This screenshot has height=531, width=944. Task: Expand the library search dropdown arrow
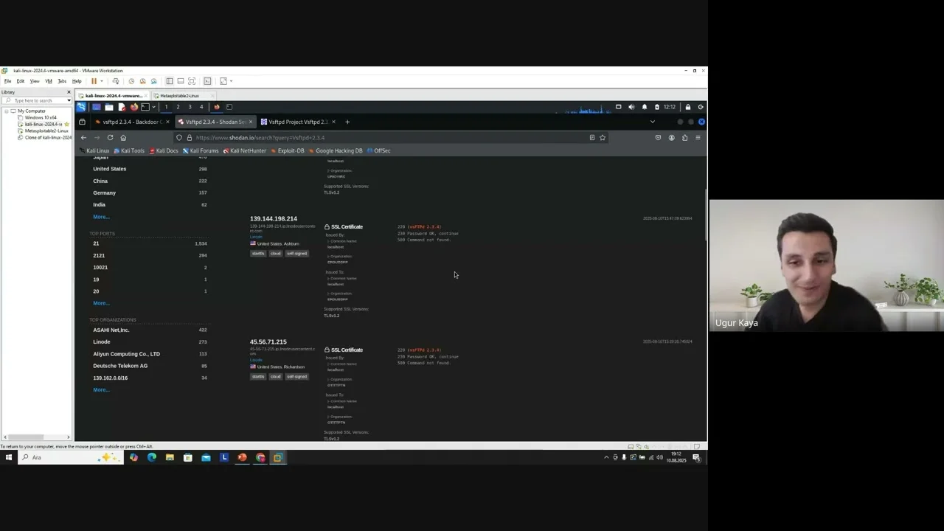69,100
